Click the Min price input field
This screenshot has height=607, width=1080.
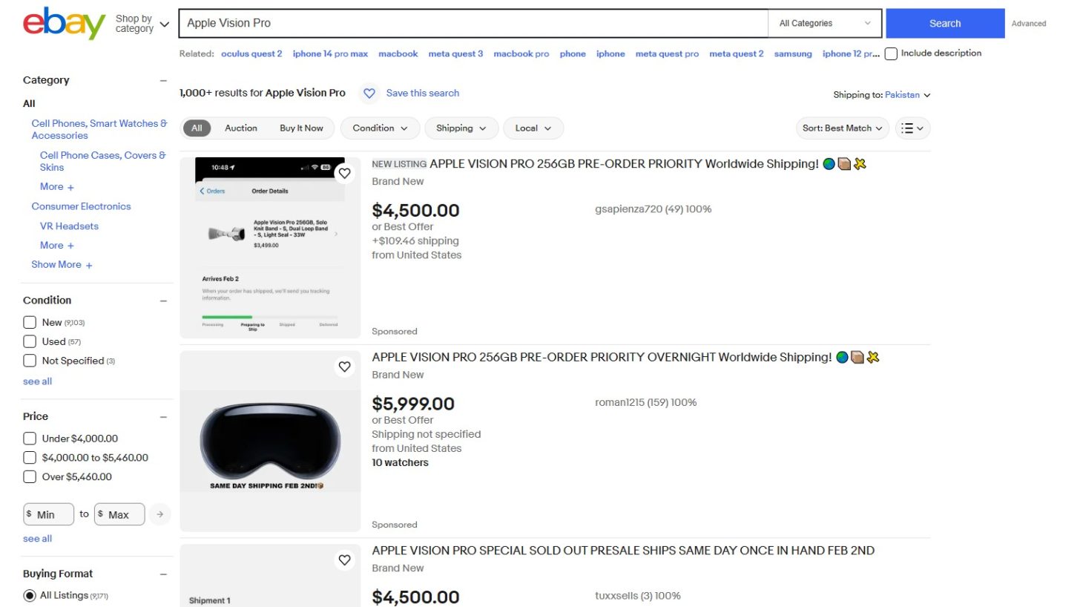(x=49, y=514)
